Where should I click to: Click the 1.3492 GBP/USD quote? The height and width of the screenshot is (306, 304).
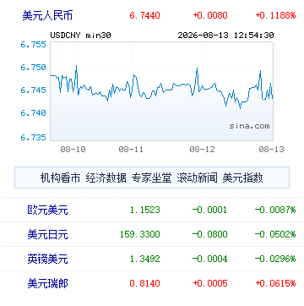144,259
